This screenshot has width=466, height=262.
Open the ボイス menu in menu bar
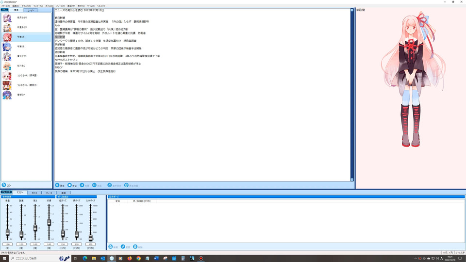tap(50, 6)
